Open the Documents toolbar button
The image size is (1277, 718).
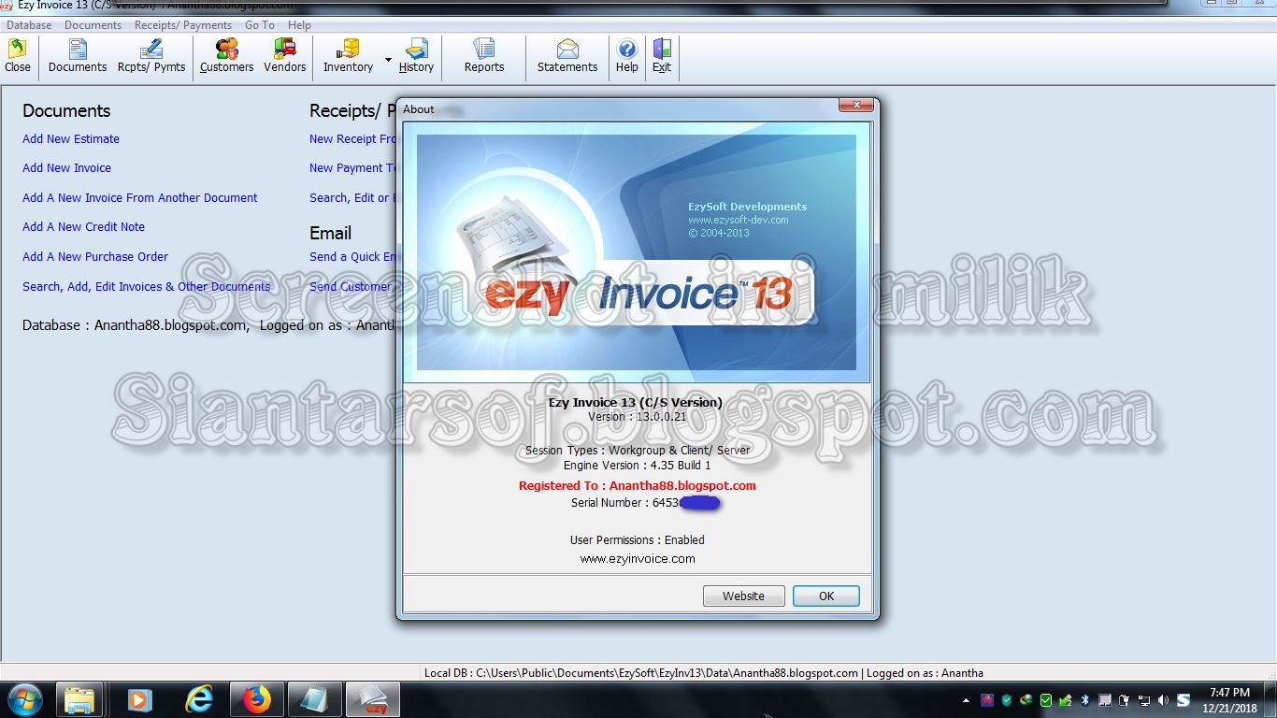[78, 56]
